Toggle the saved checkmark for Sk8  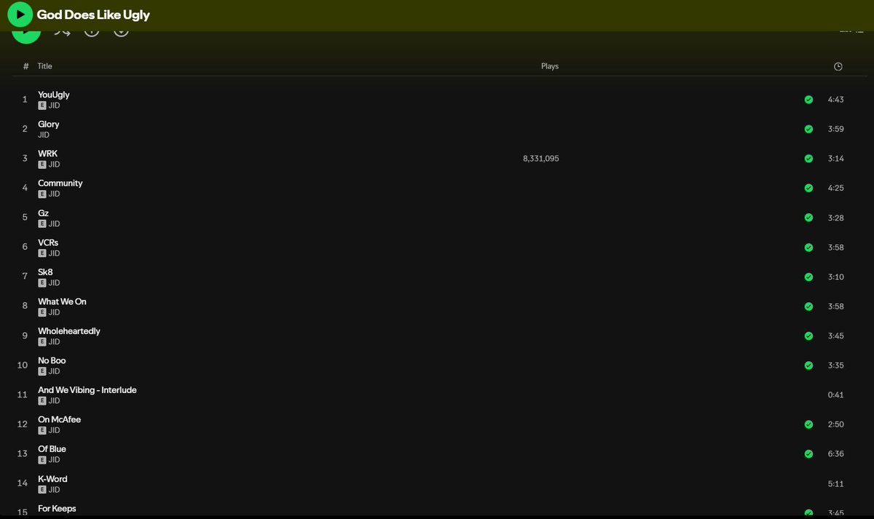pyautogui.click(x=808, y=277)
